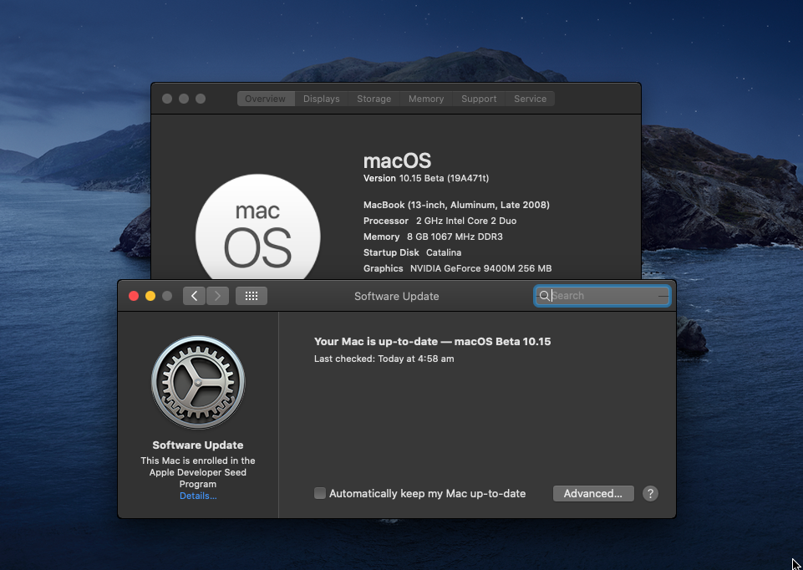Click 'Last checked: Today at 4:58 am'
Image resolution: width=803 pixels, height=570 pixels.
click(384, 359)
